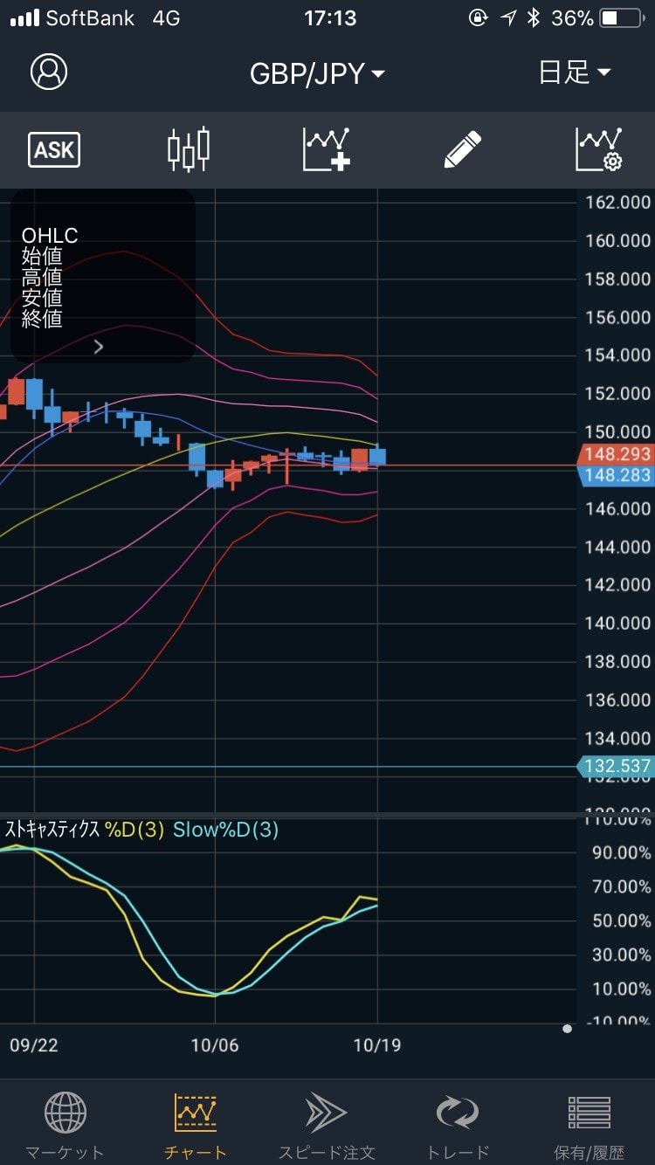The image size is (655, 1165).
Task: Click the 始値 open price label
Action: [x=42, y=257]
